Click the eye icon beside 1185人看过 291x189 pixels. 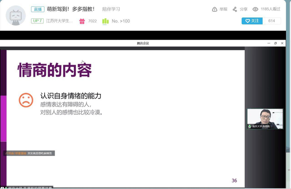pyautogui.click(x=255, y=9)
